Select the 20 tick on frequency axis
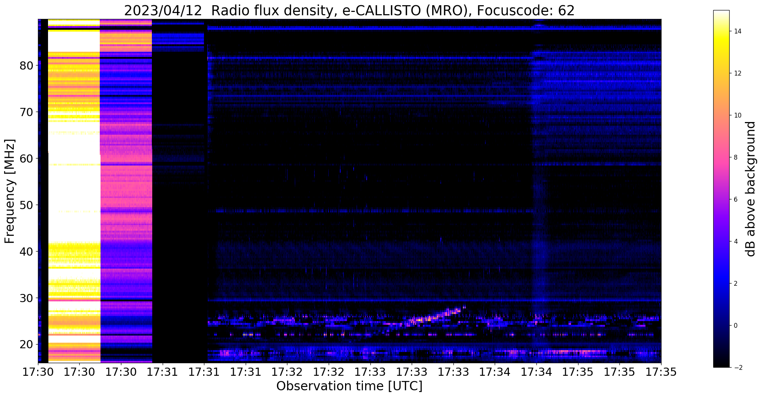 click(x=27, y=345)
